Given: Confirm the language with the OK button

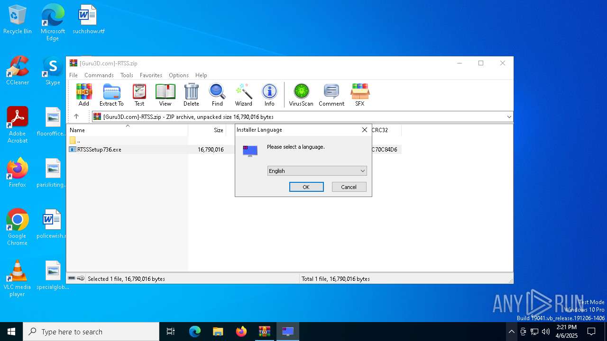Looking at the screenshot, I should [x=306, y=187].
